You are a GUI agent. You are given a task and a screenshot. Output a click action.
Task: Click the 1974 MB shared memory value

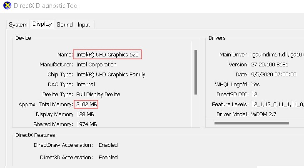[87, 124]
